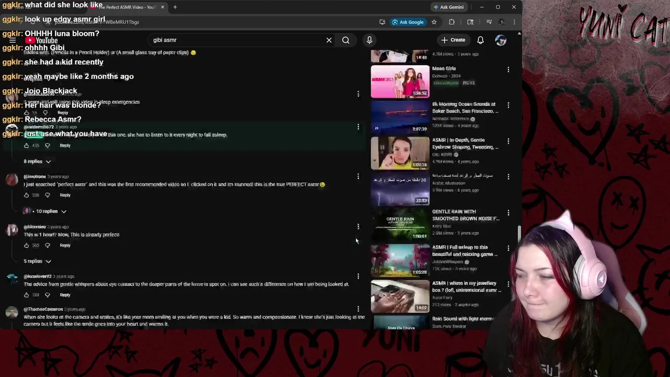Dislike the @imotrone comment

(47, 195)
